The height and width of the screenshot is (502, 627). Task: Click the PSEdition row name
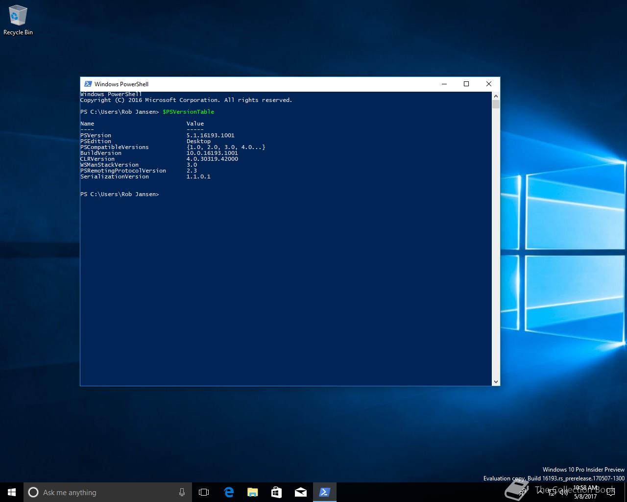(96, 141)
